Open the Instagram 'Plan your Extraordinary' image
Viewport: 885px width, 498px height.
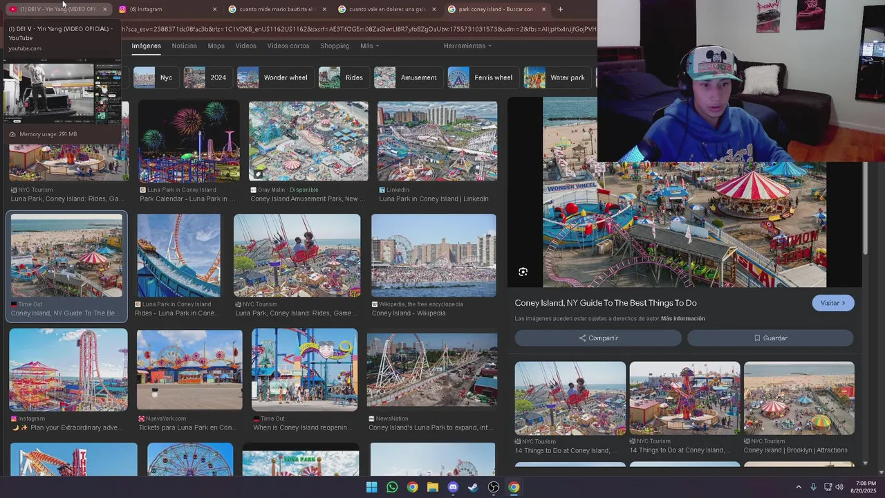(68, 370)
